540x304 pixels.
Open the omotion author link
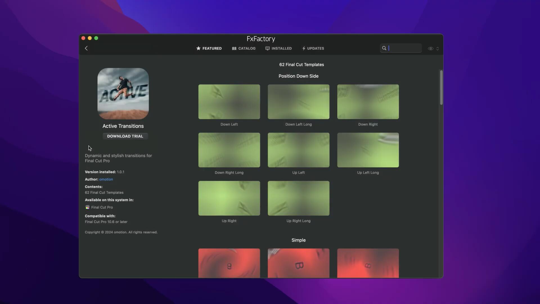(x=106, y=179)
